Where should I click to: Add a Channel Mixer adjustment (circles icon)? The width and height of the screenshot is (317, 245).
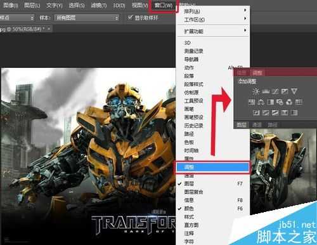(289, 102)
